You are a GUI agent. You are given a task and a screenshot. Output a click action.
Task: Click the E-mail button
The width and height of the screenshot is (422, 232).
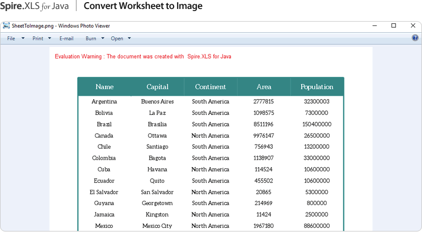point(66,38)
